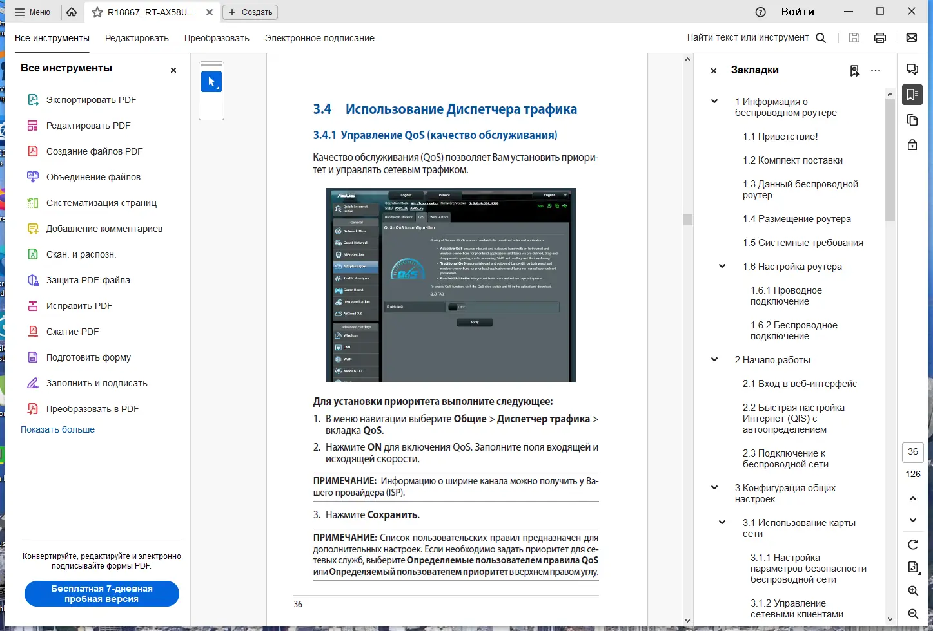Select the bookmarks panel icon in right rail

click(x=912, y=95)
